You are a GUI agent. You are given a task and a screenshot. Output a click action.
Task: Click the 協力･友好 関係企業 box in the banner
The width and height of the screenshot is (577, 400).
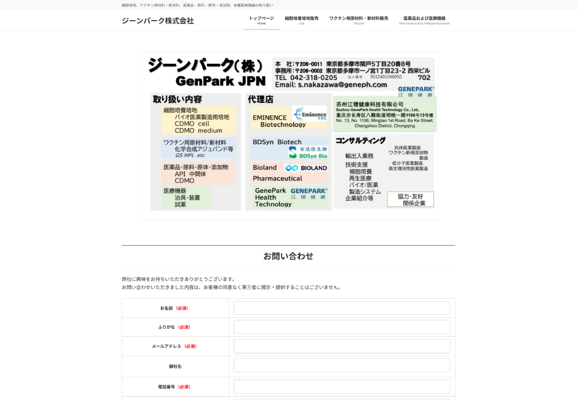pos(410,199)
